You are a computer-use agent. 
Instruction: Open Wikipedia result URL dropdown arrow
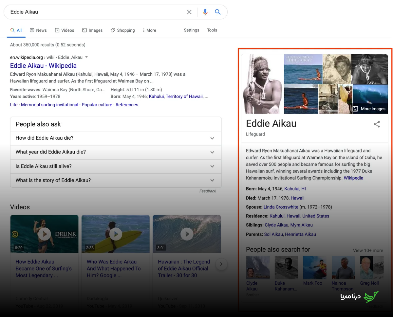86,57
